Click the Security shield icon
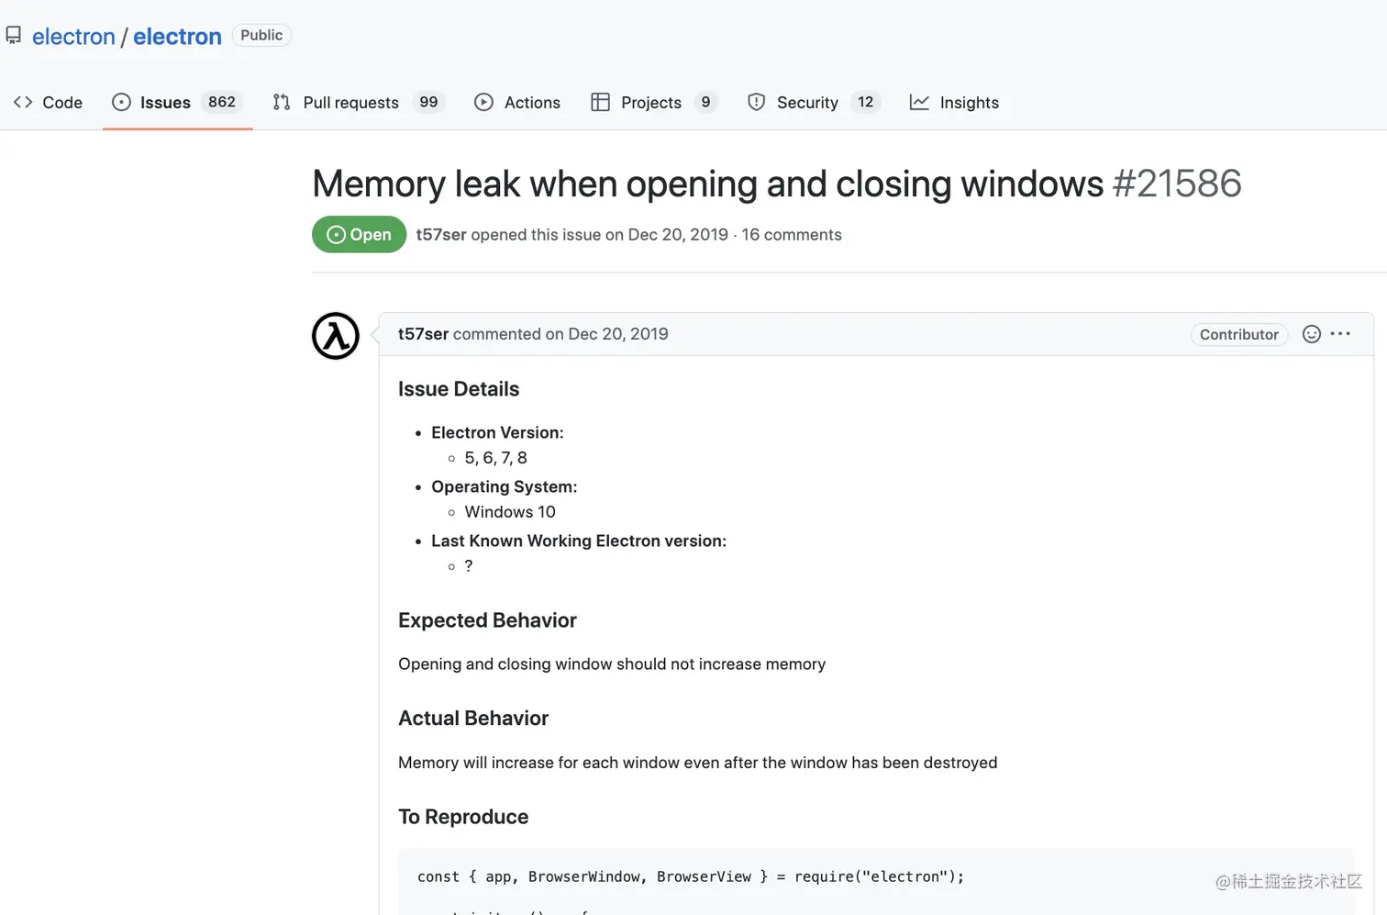Viewport: 1387px width, 915px height. (756, 102)
